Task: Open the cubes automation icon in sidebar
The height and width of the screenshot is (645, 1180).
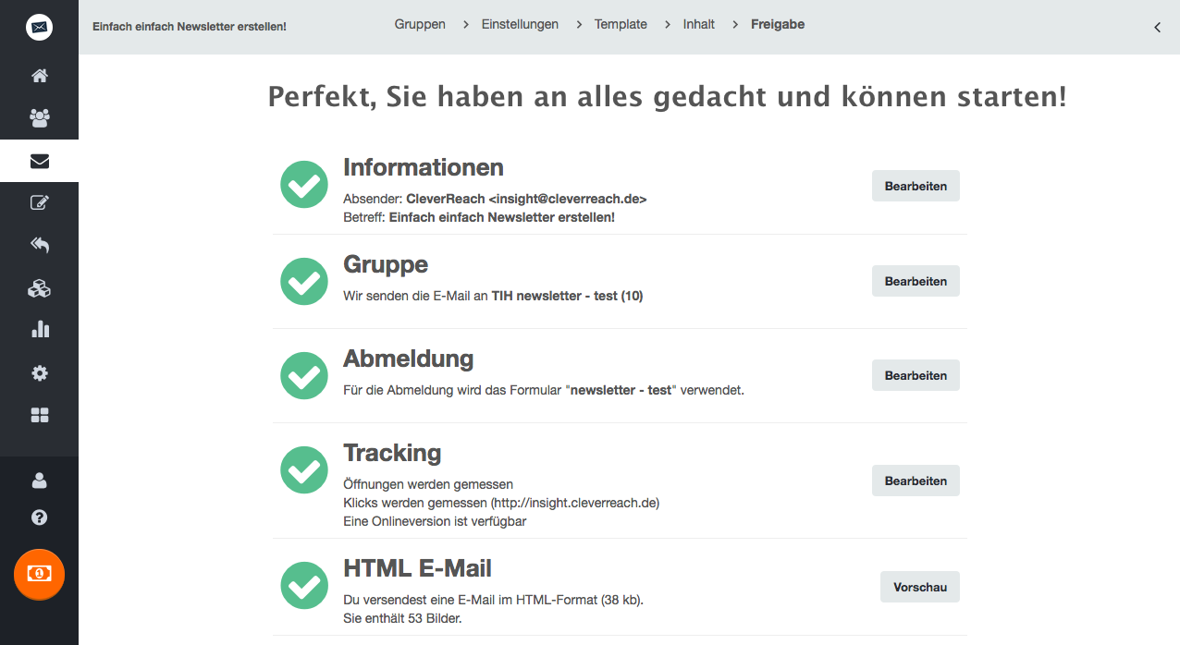Action: pyautogui.click(x=39, y=288)
